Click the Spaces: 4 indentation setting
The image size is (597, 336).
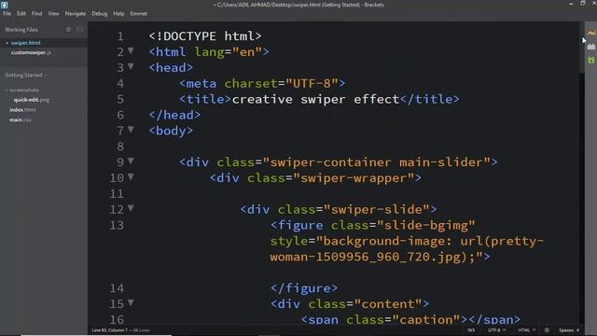tap(569, 330)
